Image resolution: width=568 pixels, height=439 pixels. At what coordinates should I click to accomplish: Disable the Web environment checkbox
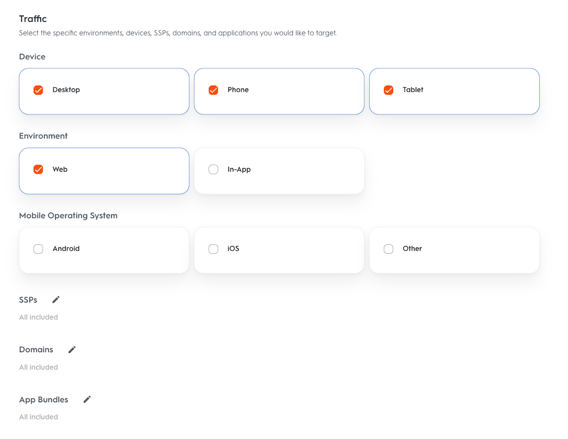point(39,169)
